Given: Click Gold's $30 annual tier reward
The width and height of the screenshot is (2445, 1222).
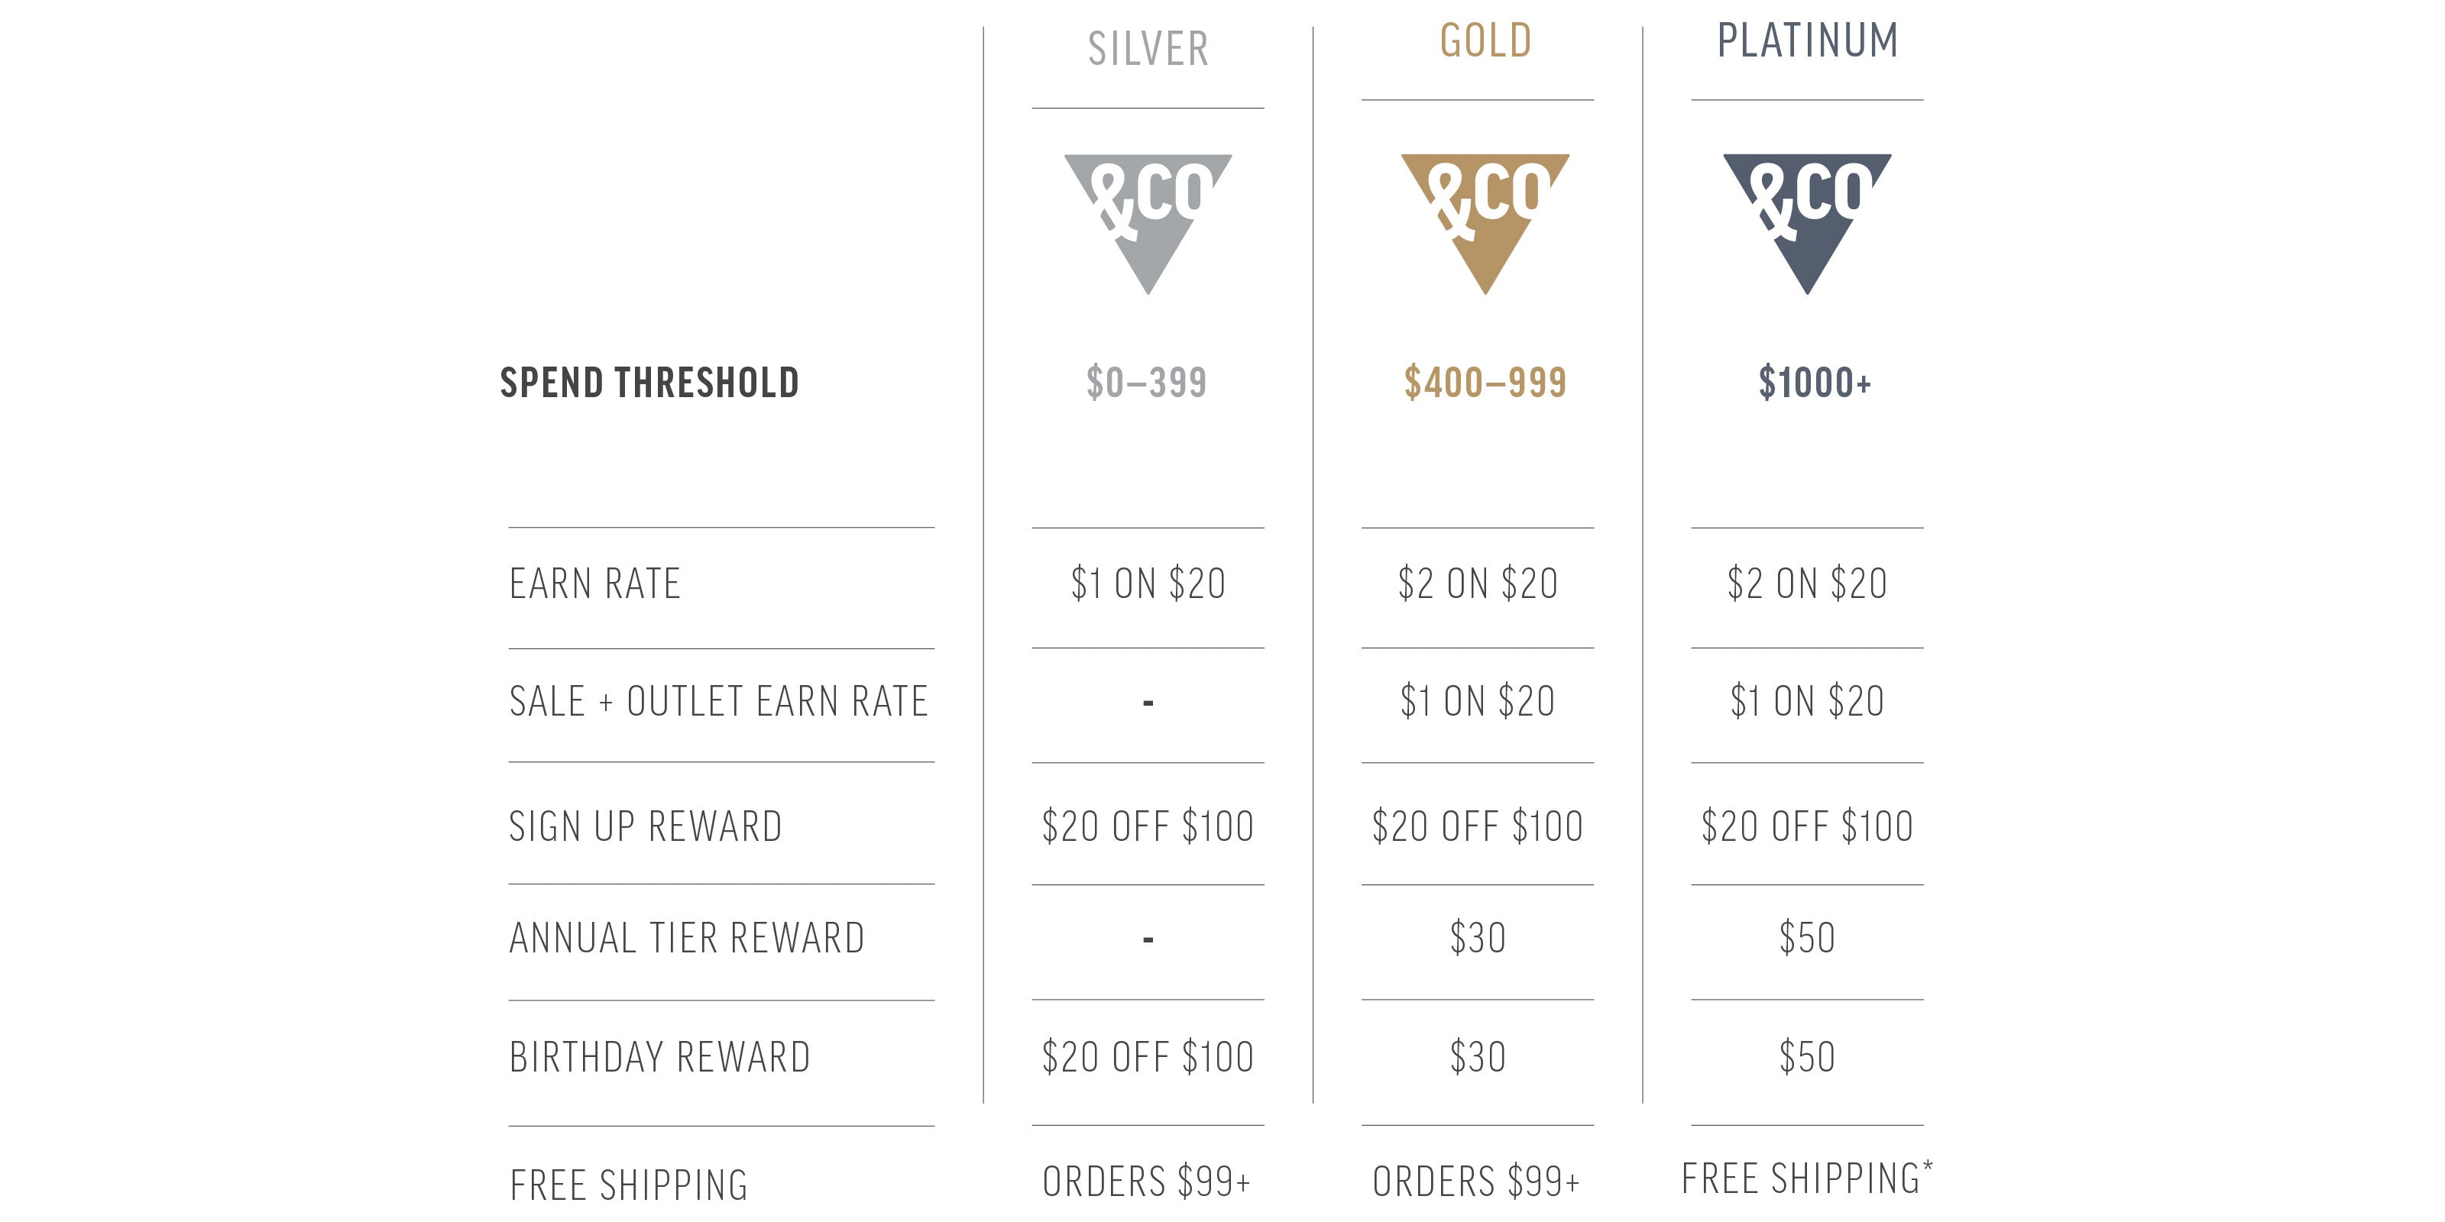Looking at the screenshot, I should click(x=1477, y=939).
